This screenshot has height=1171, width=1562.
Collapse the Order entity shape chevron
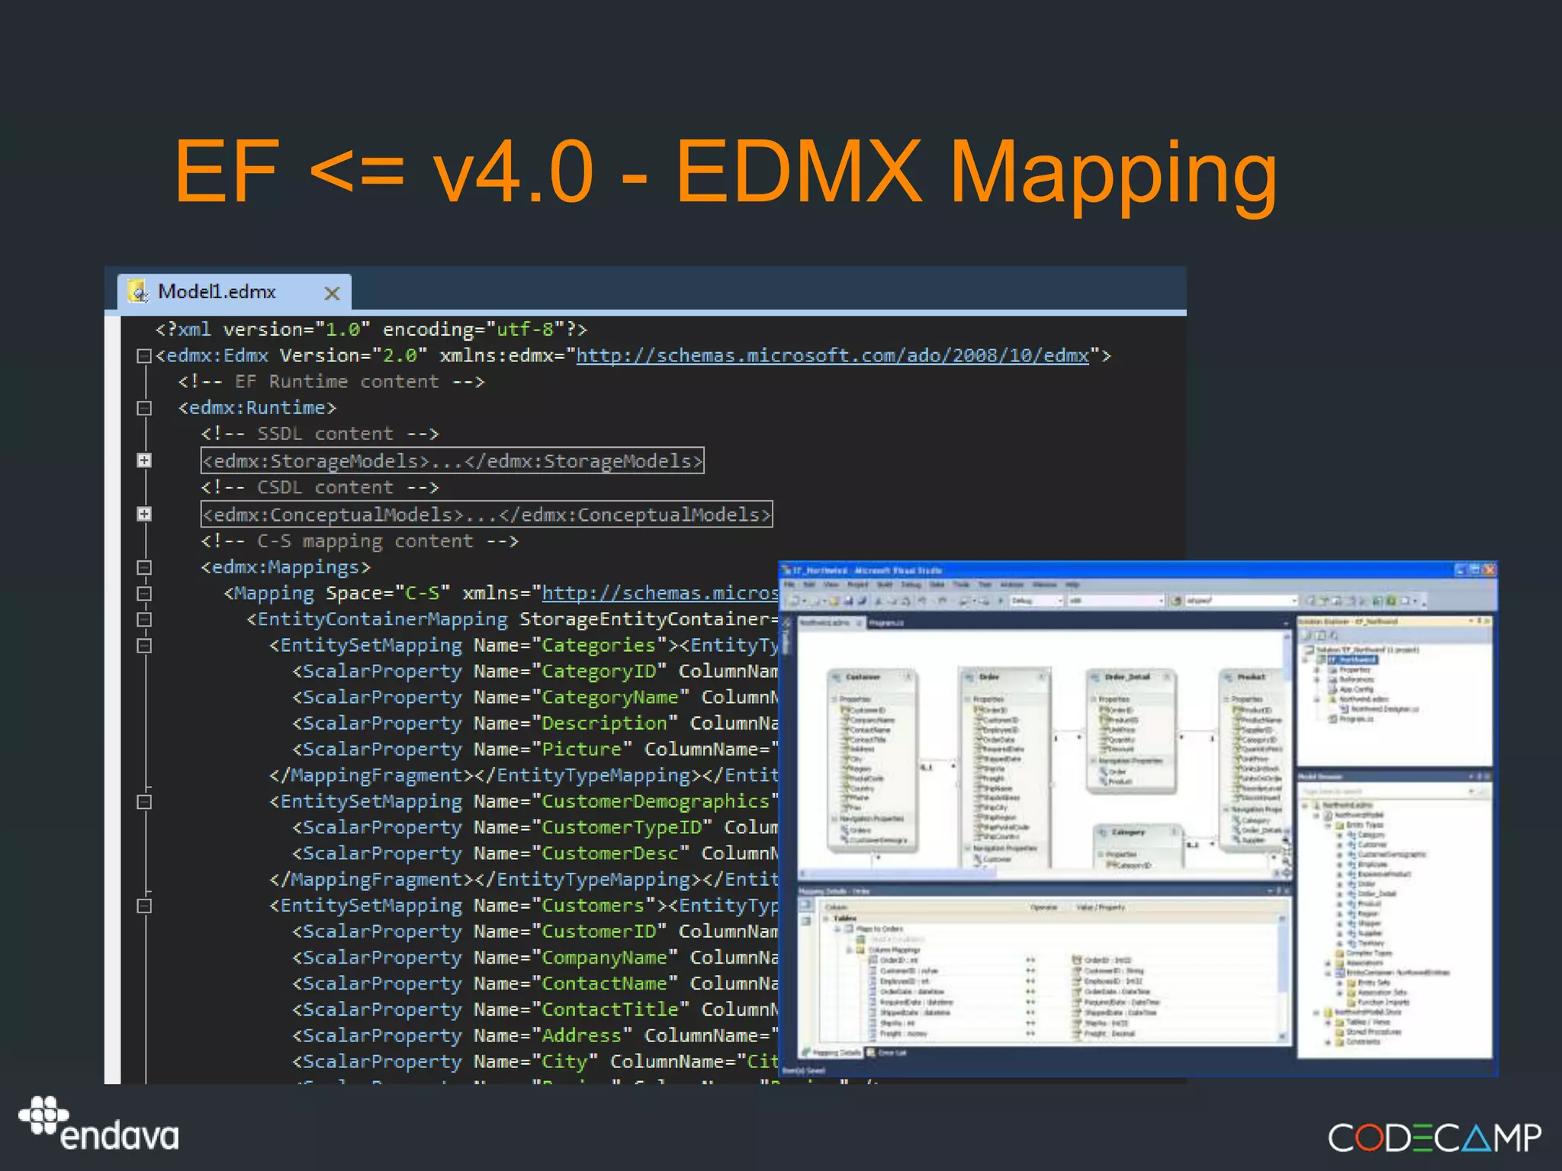(1040, 677)
